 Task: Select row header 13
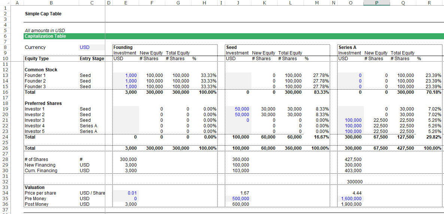tap(6, 75)
